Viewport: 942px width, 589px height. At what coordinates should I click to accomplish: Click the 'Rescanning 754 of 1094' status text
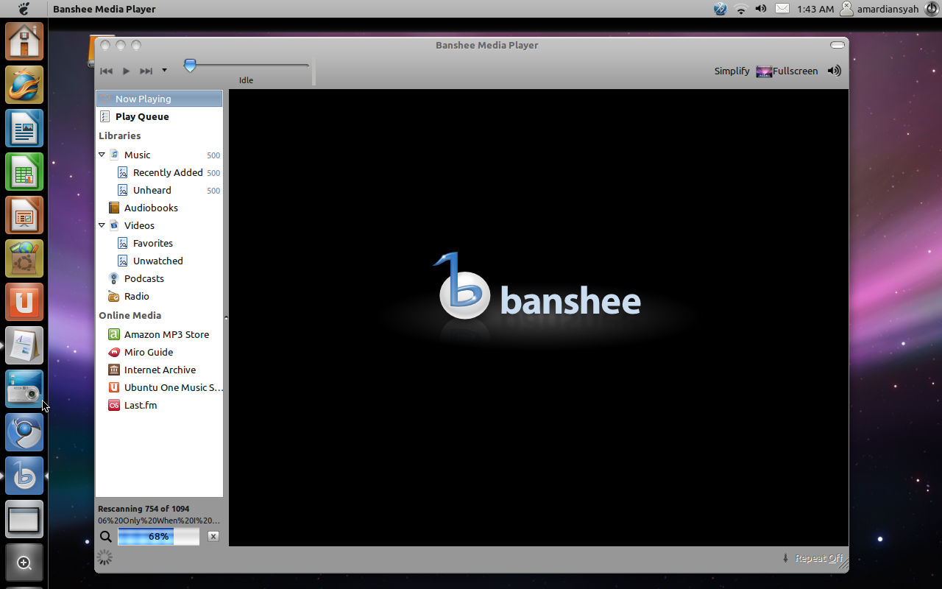tap(144, 509)
